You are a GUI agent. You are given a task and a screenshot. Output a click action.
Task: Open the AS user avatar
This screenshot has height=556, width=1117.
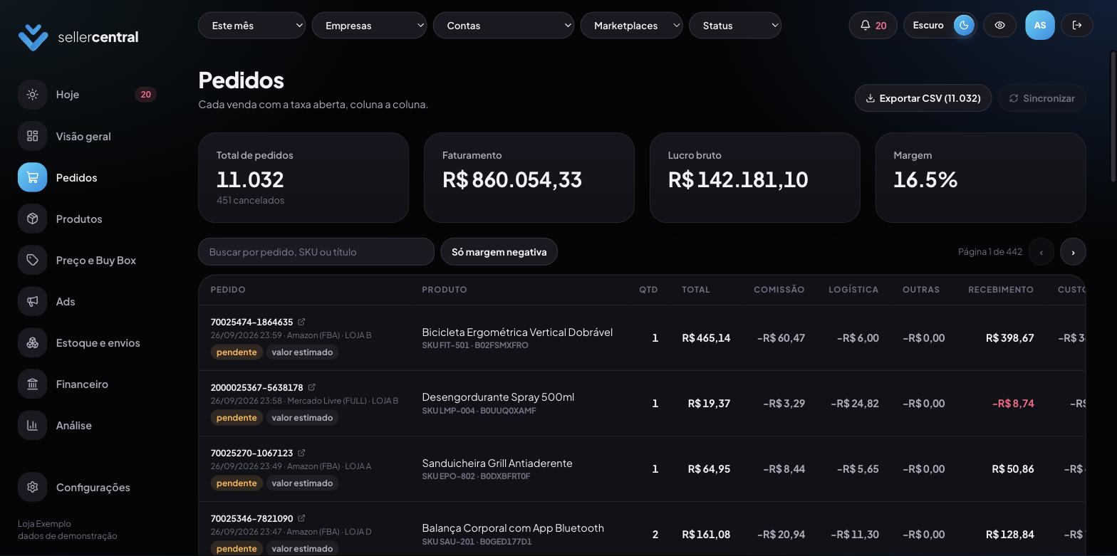1039,26
